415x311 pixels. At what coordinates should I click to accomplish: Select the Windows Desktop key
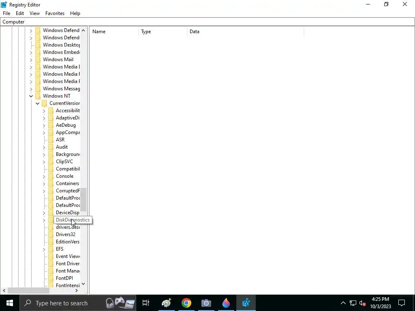62,45
